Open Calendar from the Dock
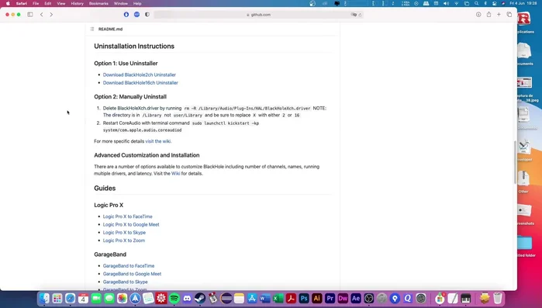Screen dimensions: 542x308 [x=83, y=299]
